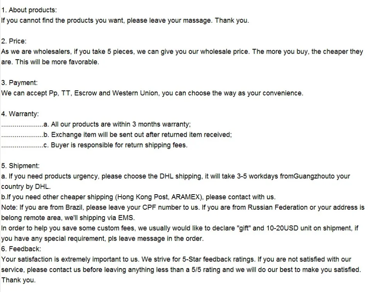
Task: Click the '6. Feedback:' heading
Action: point(21,249)
